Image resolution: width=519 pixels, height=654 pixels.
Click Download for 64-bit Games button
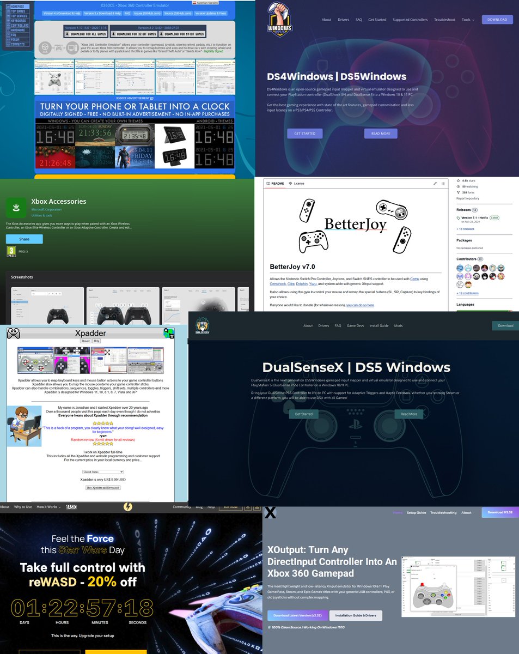click(182, 33)
